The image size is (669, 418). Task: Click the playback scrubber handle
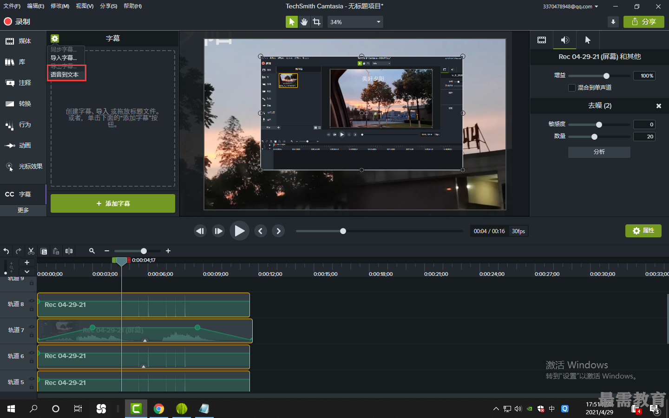(343, 231)
